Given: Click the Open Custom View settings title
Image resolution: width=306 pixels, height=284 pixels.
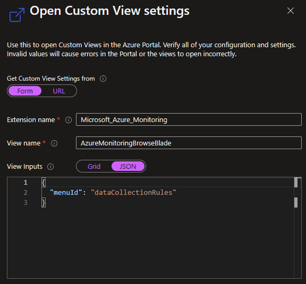Looking at the screenshot, I should coord(109,11).
